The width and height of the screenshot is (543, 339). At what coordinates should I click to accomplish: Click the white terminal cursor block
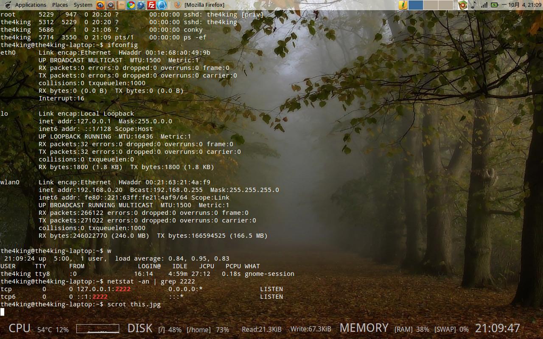coord(2,312)
